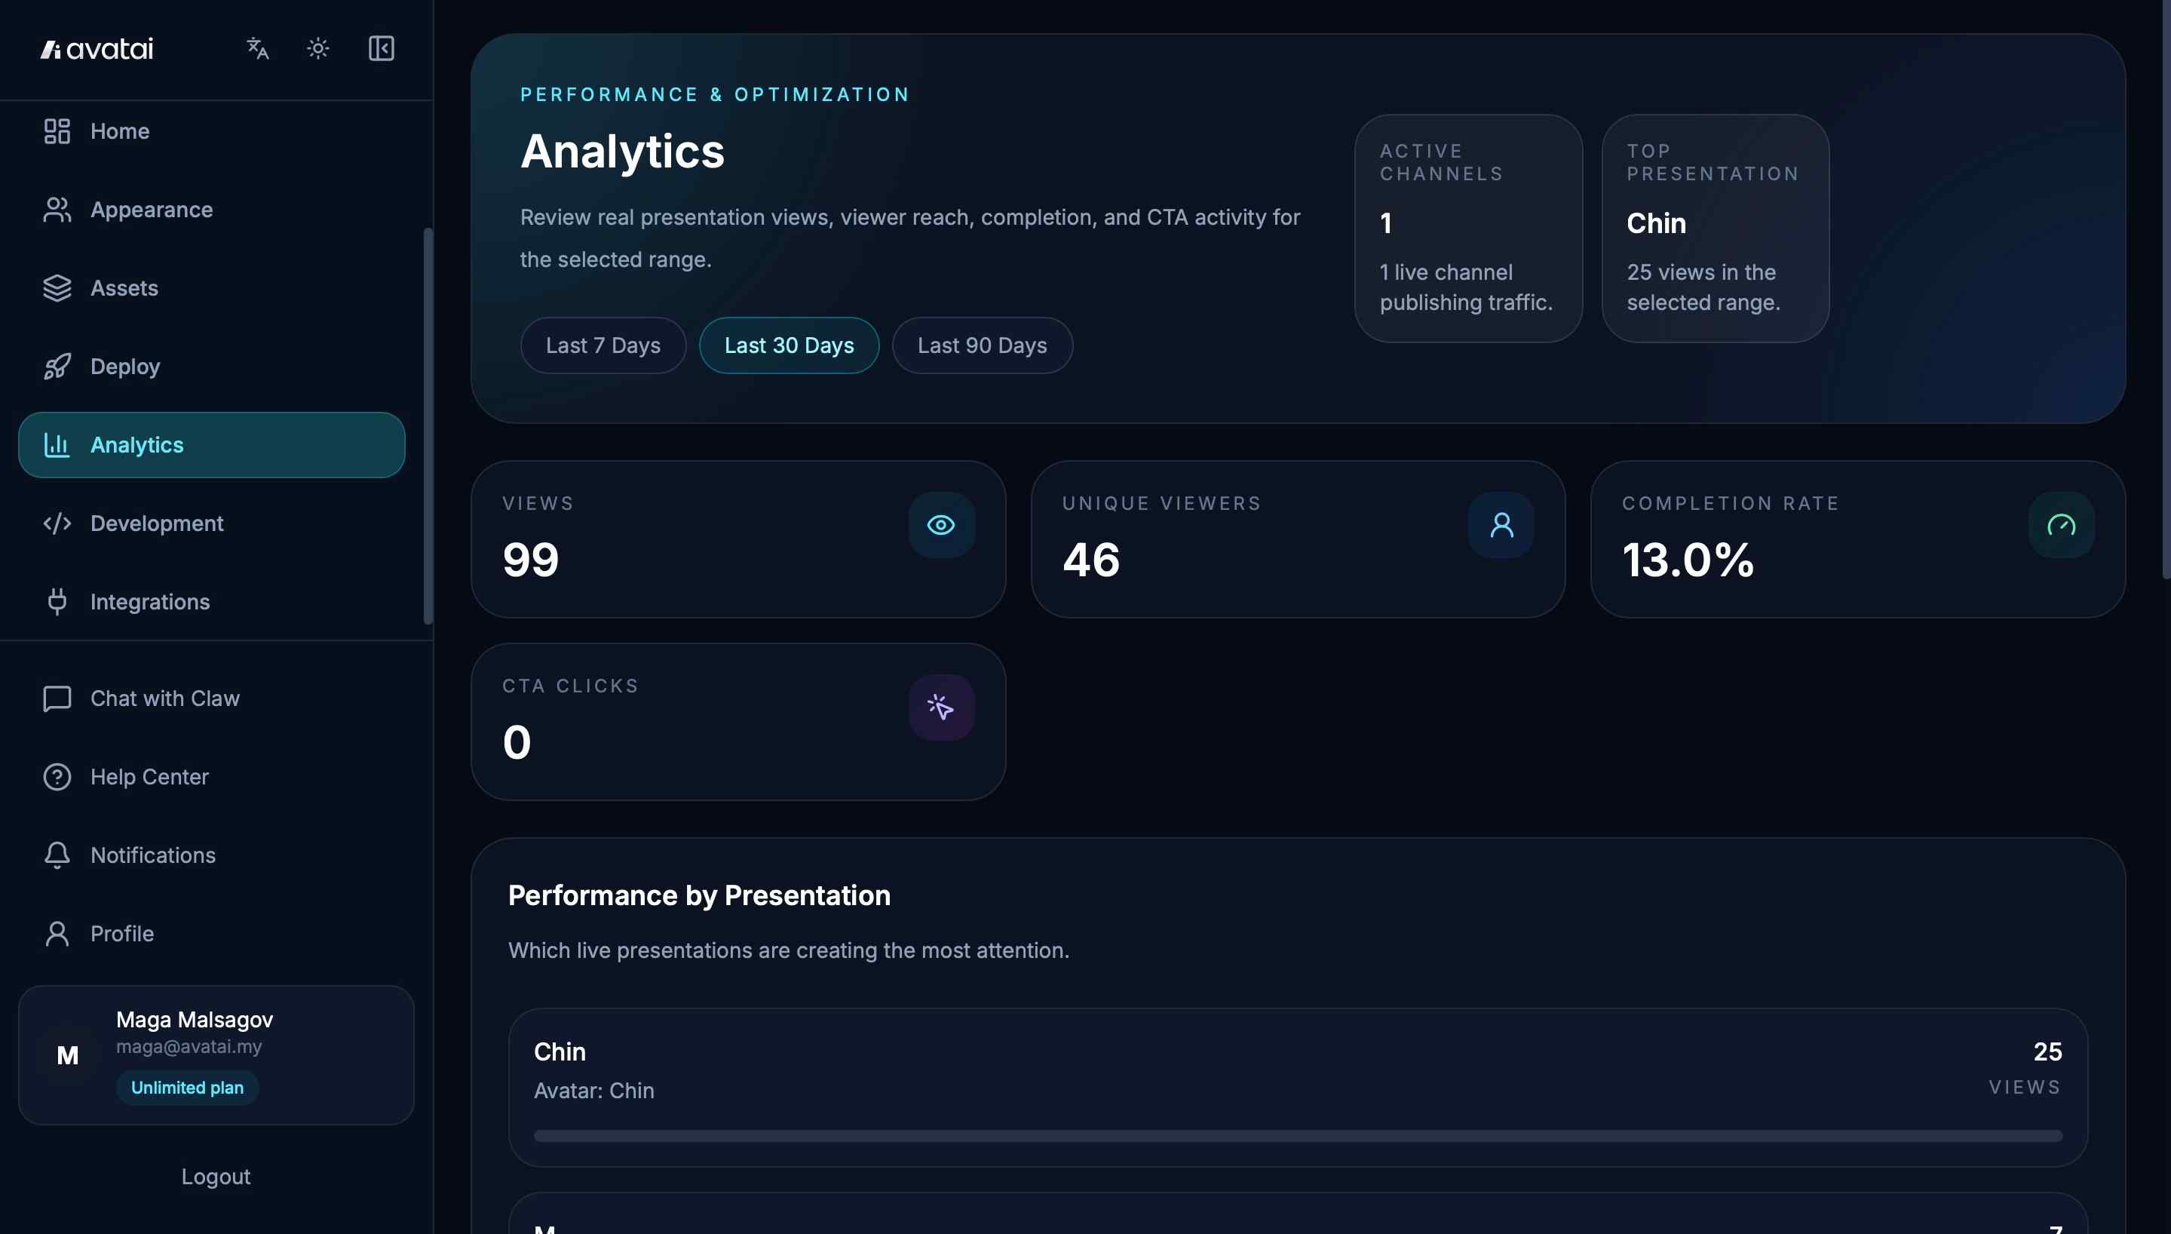Viewport: 2171px width, 1234px height.
Task: Click the Profile person icon
Action: point(57,933)
